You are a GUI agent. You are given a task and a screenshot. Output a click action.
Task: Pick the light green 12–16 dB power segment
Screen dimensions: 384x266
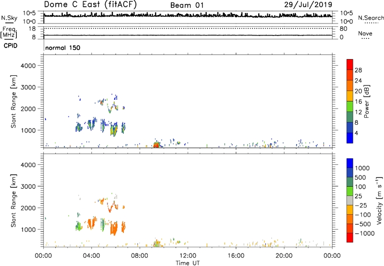(350, 107)
